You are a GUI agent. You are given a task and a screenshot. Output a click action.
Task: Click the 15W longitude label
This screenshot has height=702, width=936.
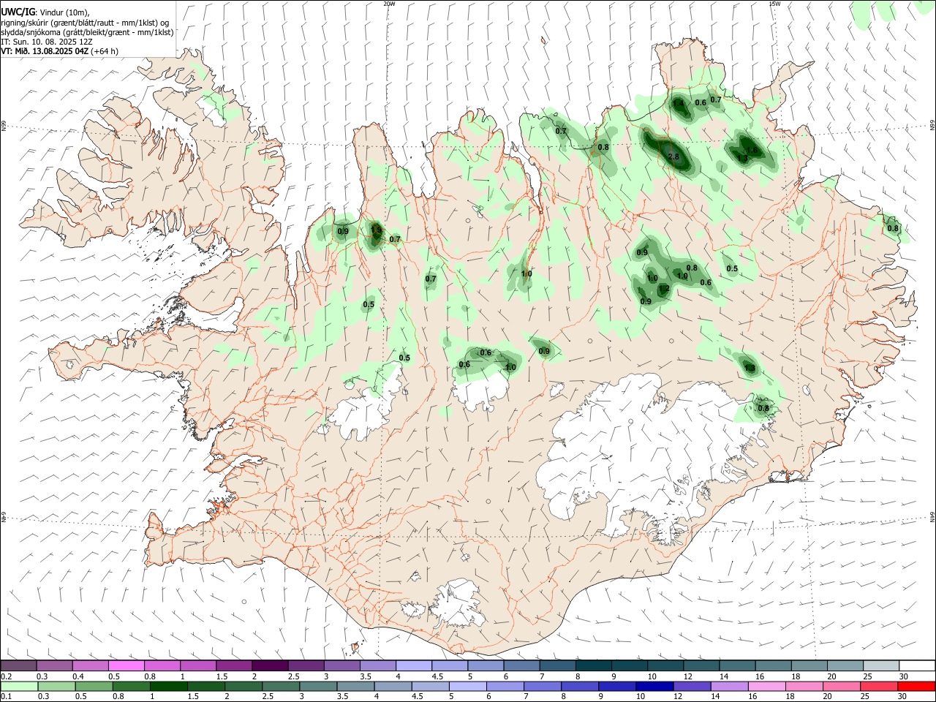[774, 4]
